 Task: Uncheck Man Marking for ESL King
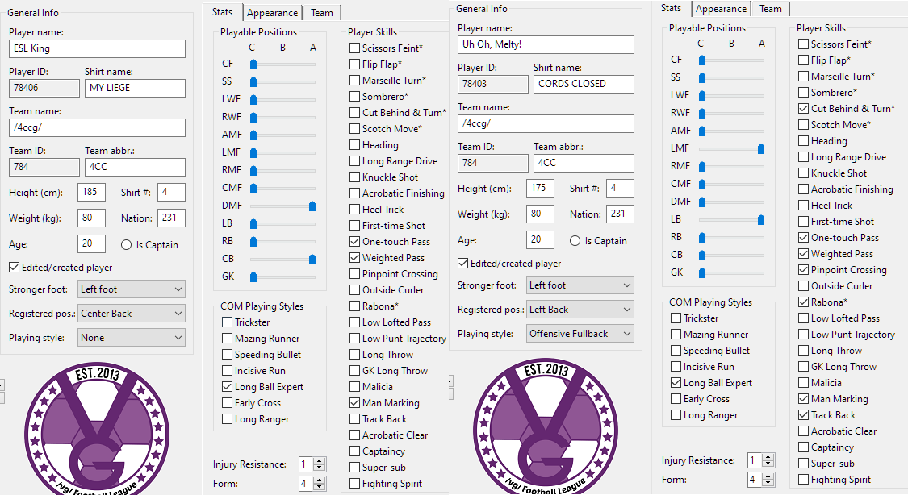(x=355, y=403)
